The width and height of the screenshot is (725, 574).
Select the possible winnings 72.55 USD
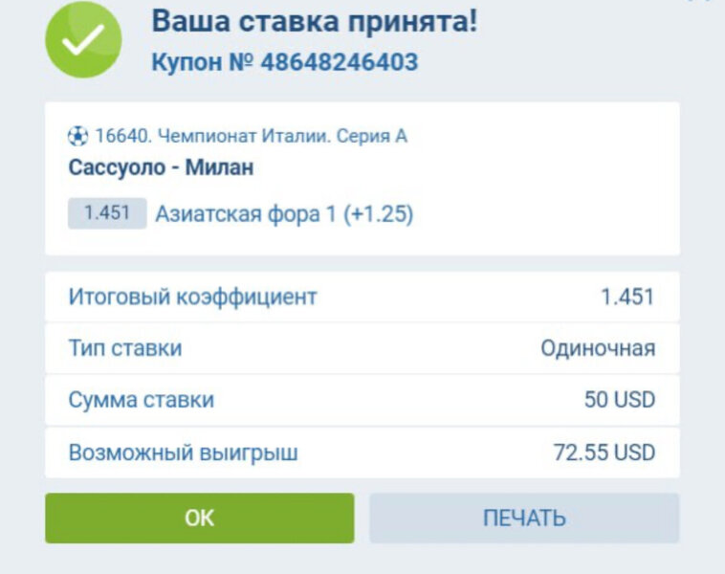pyautogui.click(x=604, y=452)
